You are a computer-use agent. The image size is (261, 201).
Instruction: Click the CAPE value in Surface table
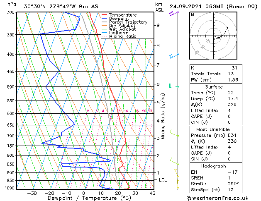click(x=229, y=116)
